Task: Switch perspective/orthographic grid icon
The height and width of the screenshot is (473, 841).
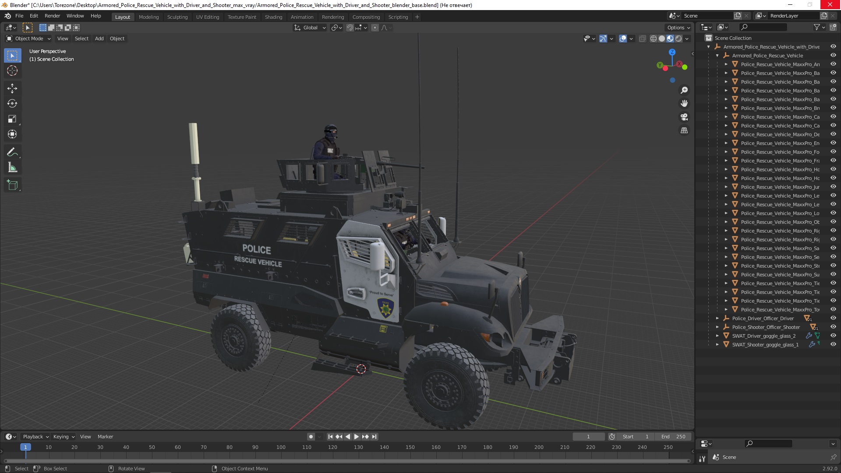Action: (684, 131)
